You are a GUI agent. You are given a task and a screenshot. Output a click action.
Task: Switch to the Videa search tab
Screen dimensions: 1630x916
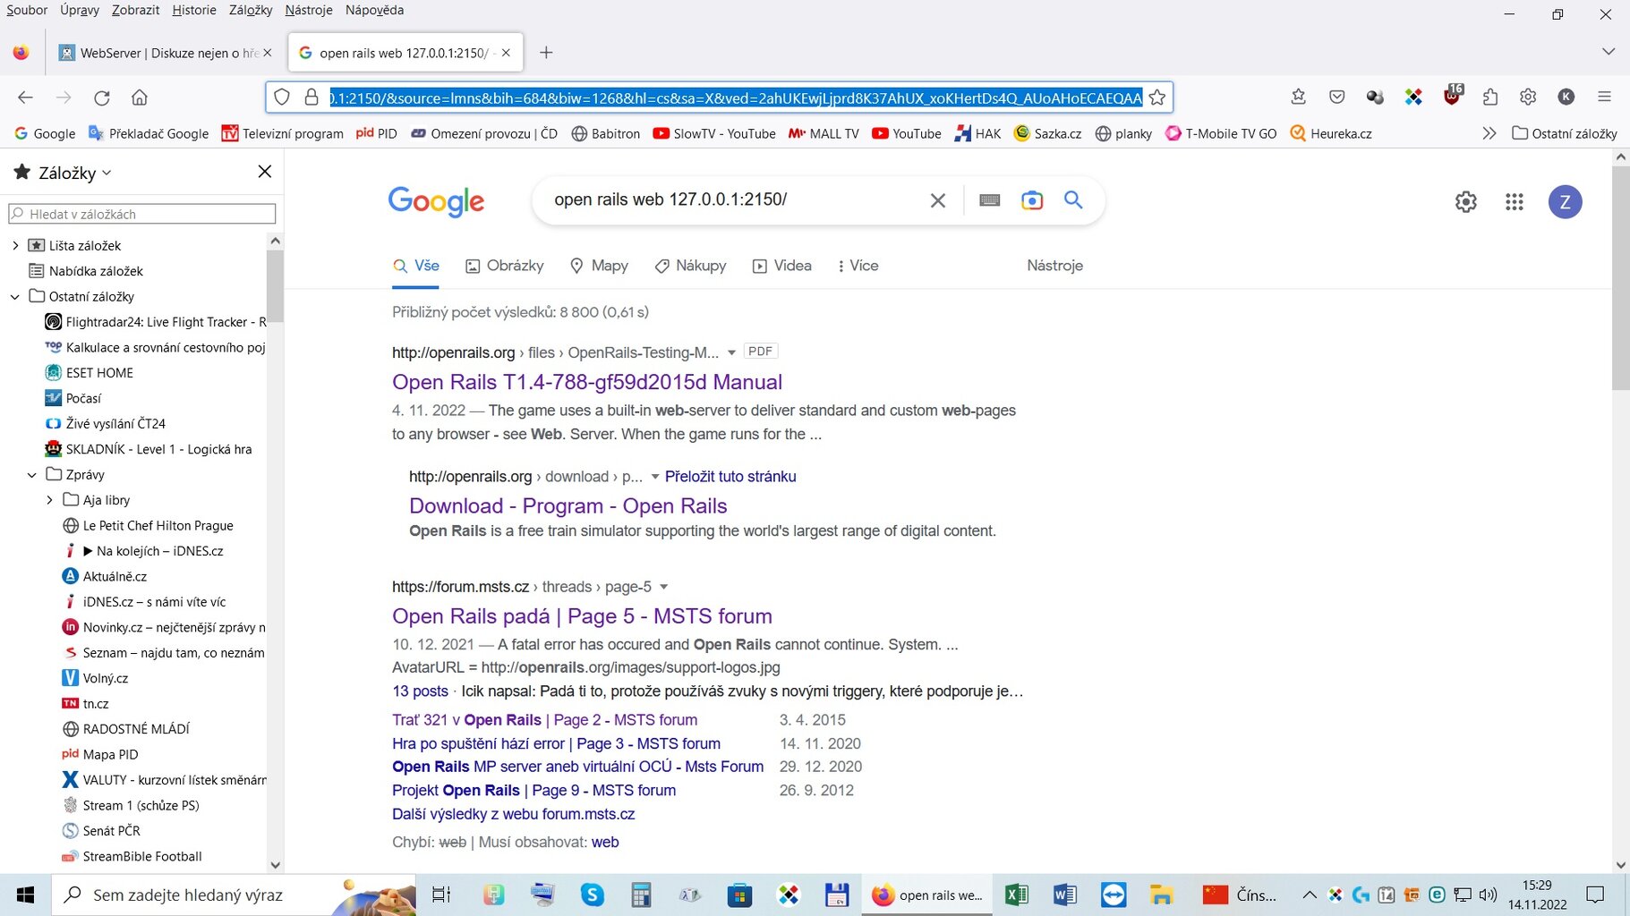(782, 266)
